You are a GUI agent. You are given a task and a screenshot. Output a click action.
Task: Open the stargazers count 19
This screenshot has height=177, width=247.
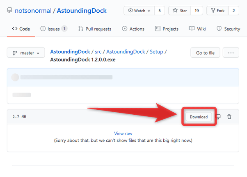point(197,11)
